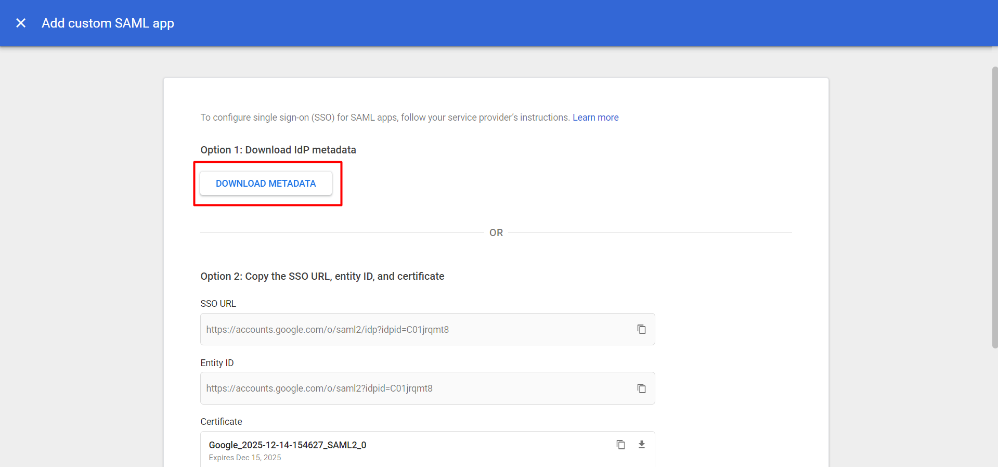Image resolution: width=998 pixels, height=467 pixels.
Task: Copy the certificate to clipboard
Action: (x=620, y=445)
